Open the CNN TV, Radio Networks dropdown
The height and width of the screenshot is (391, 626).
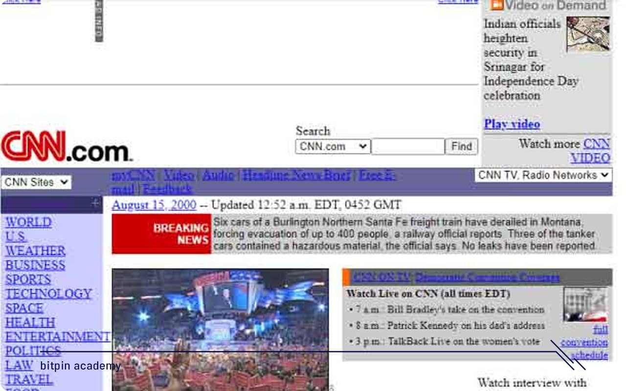tap(543, 175)
